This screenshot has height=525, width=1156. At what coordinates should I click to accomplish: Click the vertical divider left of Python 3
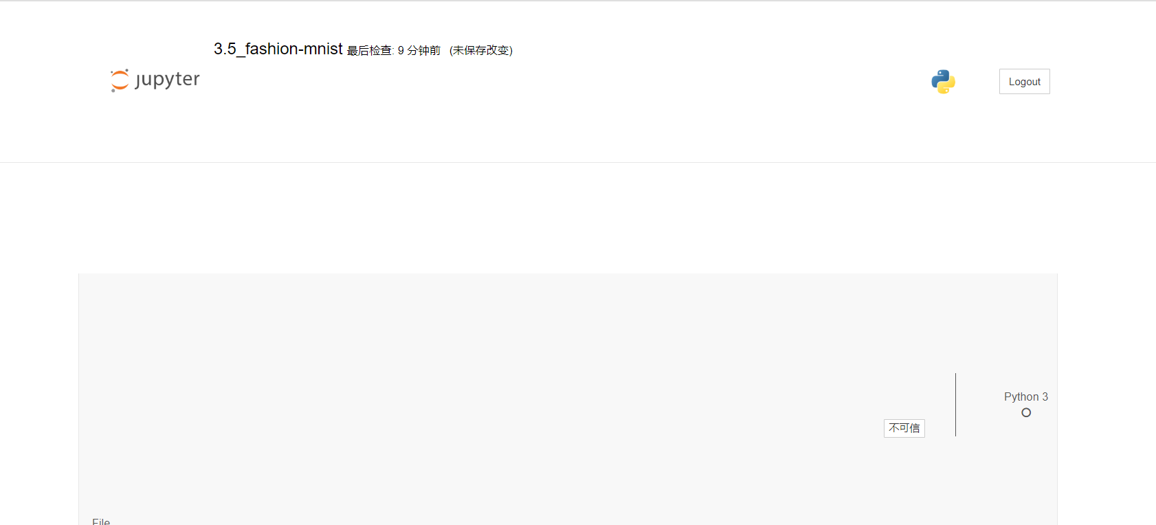click(x=955, y=405)
